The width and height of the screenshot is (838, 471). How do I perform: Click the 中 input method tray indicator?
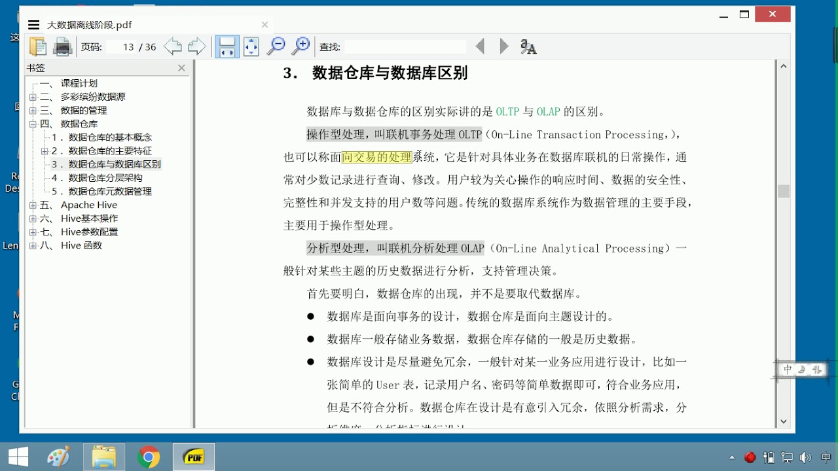(826, 457)
